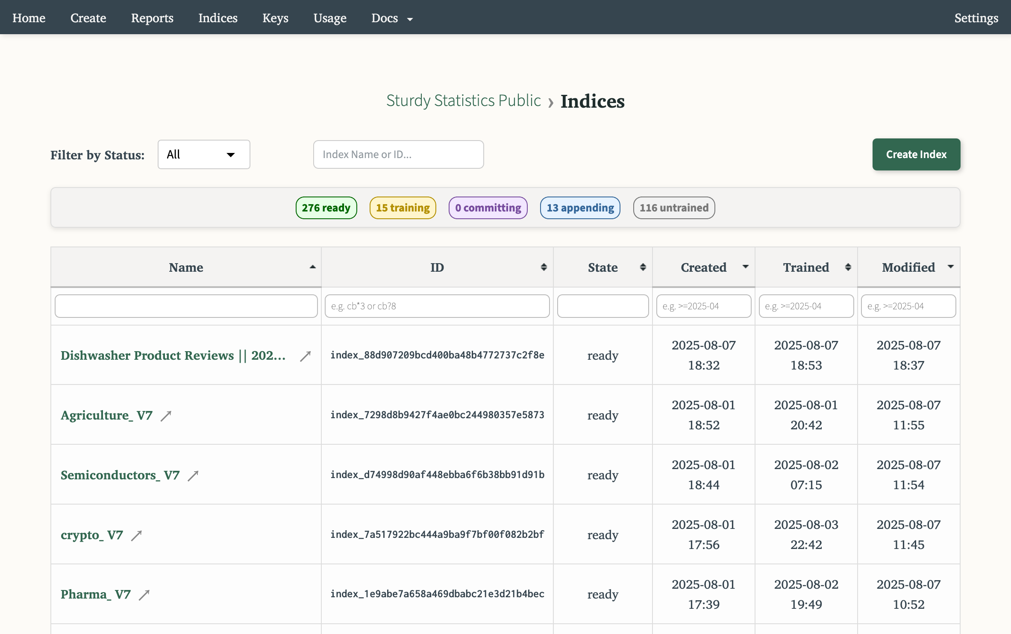Toggle the 15 training status filter
This screenshot has width=1011, height=634.
click(x=402, y=208)
